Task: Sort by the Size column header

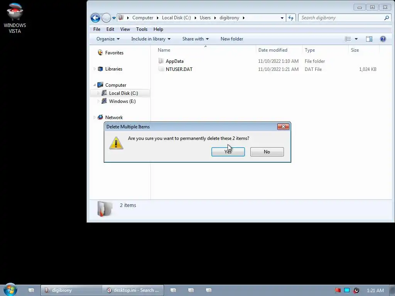Action: coord(364,50)
